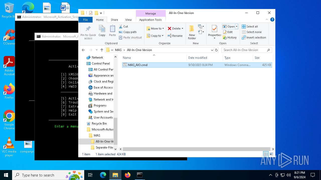The image size is (321, 180).
Task: Click the Open button in the ribbon
Action: point(229,26)
